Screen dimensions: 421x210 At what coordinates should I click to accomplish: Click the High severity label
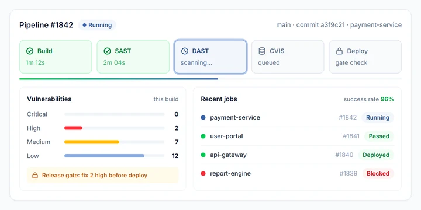33,128
